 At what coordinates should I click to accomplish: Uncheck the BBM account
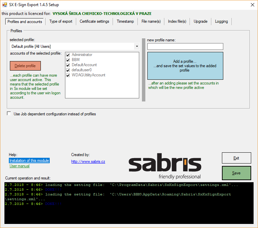pos(68,60)
